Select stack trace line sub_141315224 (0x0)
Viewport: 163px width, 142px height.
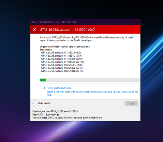coord(61,53)
